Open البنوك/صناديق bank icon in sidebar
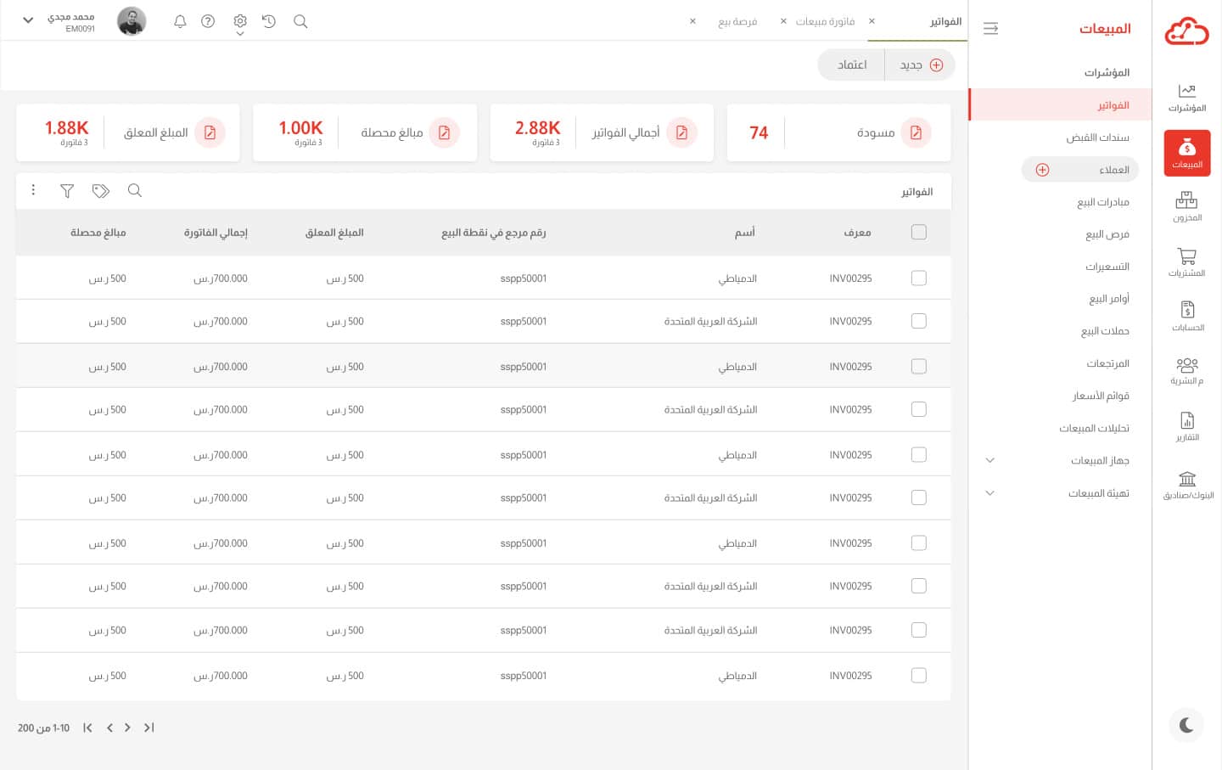 (1186, 485)
